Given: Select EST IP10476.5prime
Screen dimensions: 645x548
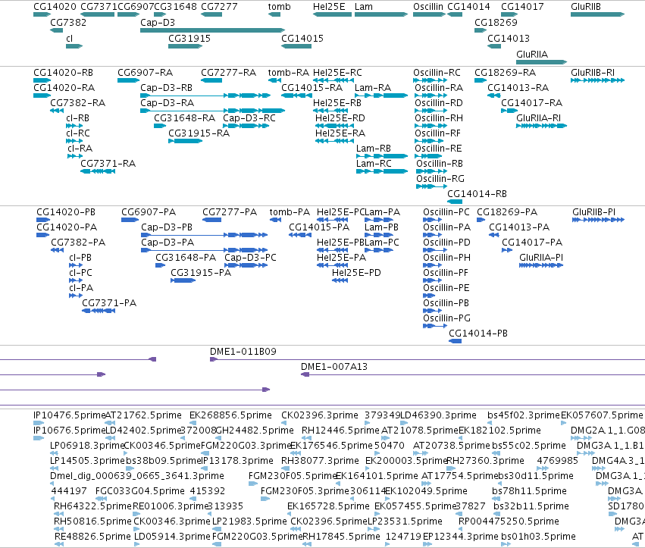Looking at the screenshot, I should [x=70, y=415].
